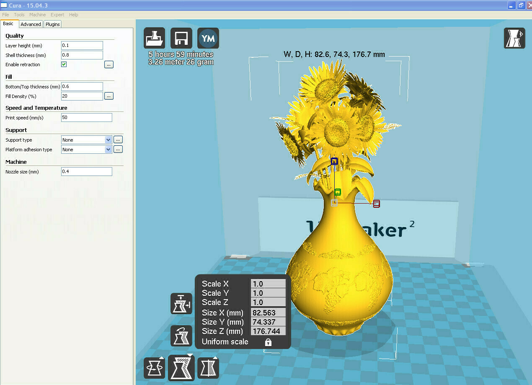The width and height of the screenshot is (532, 385).
Task: Click the Layer height input field
Action: 82,45
